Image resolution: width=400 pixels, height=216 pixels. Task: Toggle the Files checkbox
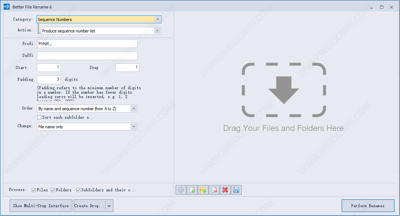[34, 190]
